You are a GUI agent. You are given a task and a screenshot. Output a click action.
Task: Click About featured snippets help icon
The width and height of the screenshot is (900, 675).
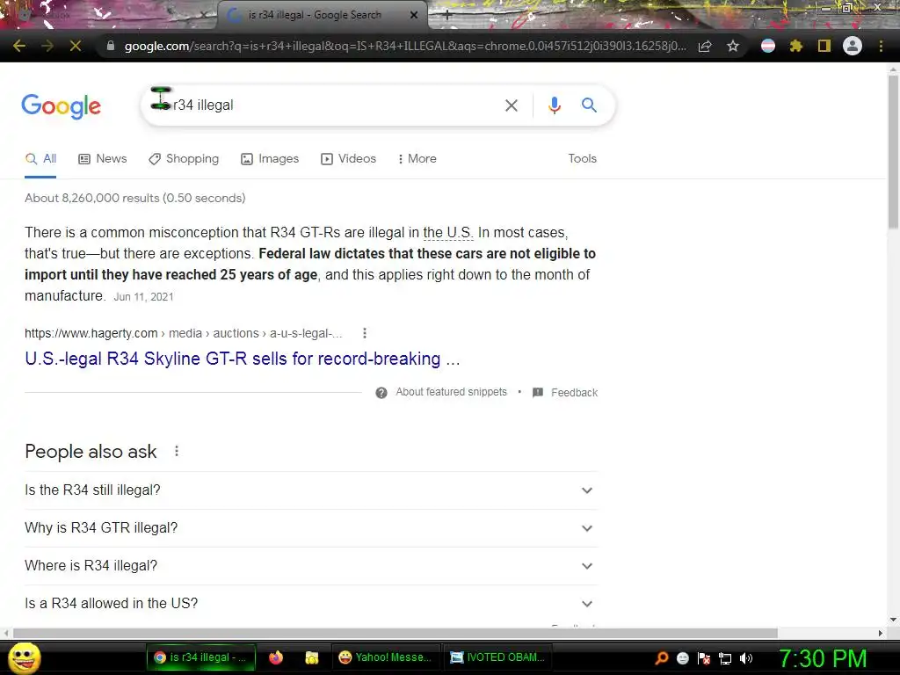381,393
